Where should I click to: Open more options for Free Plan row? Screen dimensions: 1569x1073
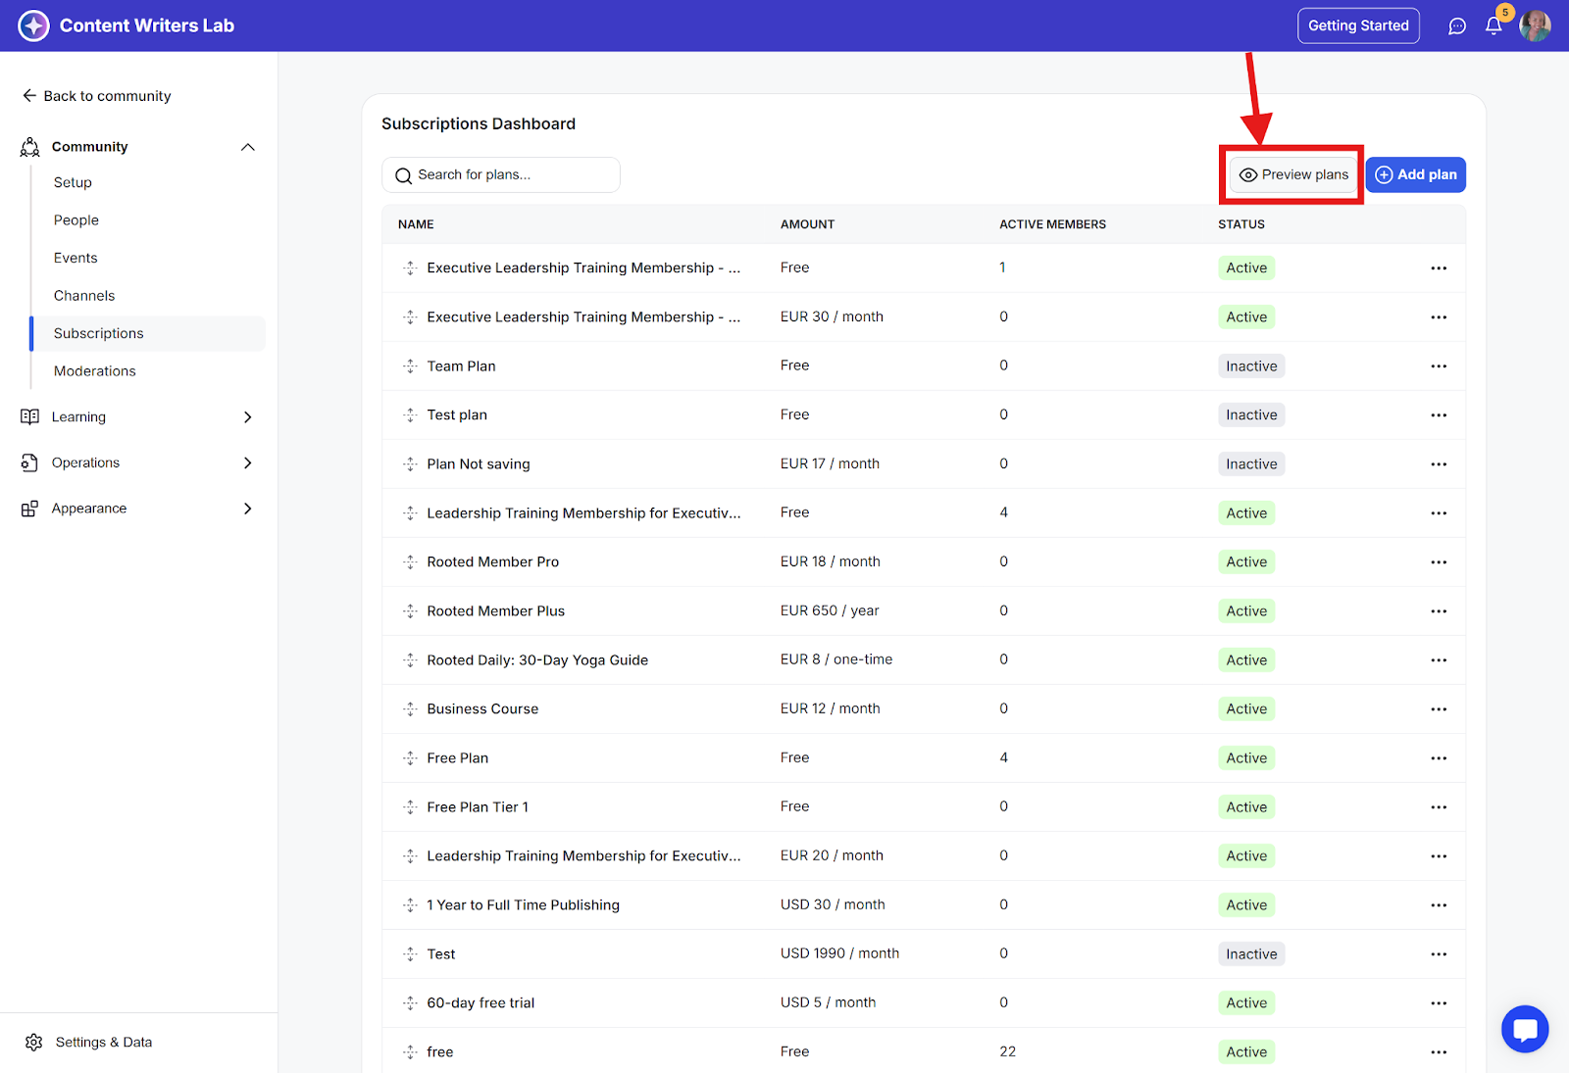tap(1439, 758)
